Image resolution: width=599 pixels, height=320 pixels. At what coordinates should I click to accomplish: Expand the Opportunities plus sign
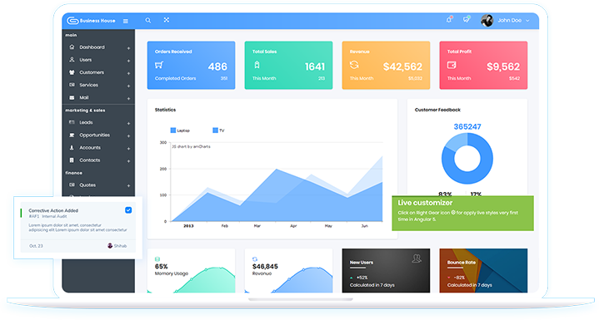point(128,136)
